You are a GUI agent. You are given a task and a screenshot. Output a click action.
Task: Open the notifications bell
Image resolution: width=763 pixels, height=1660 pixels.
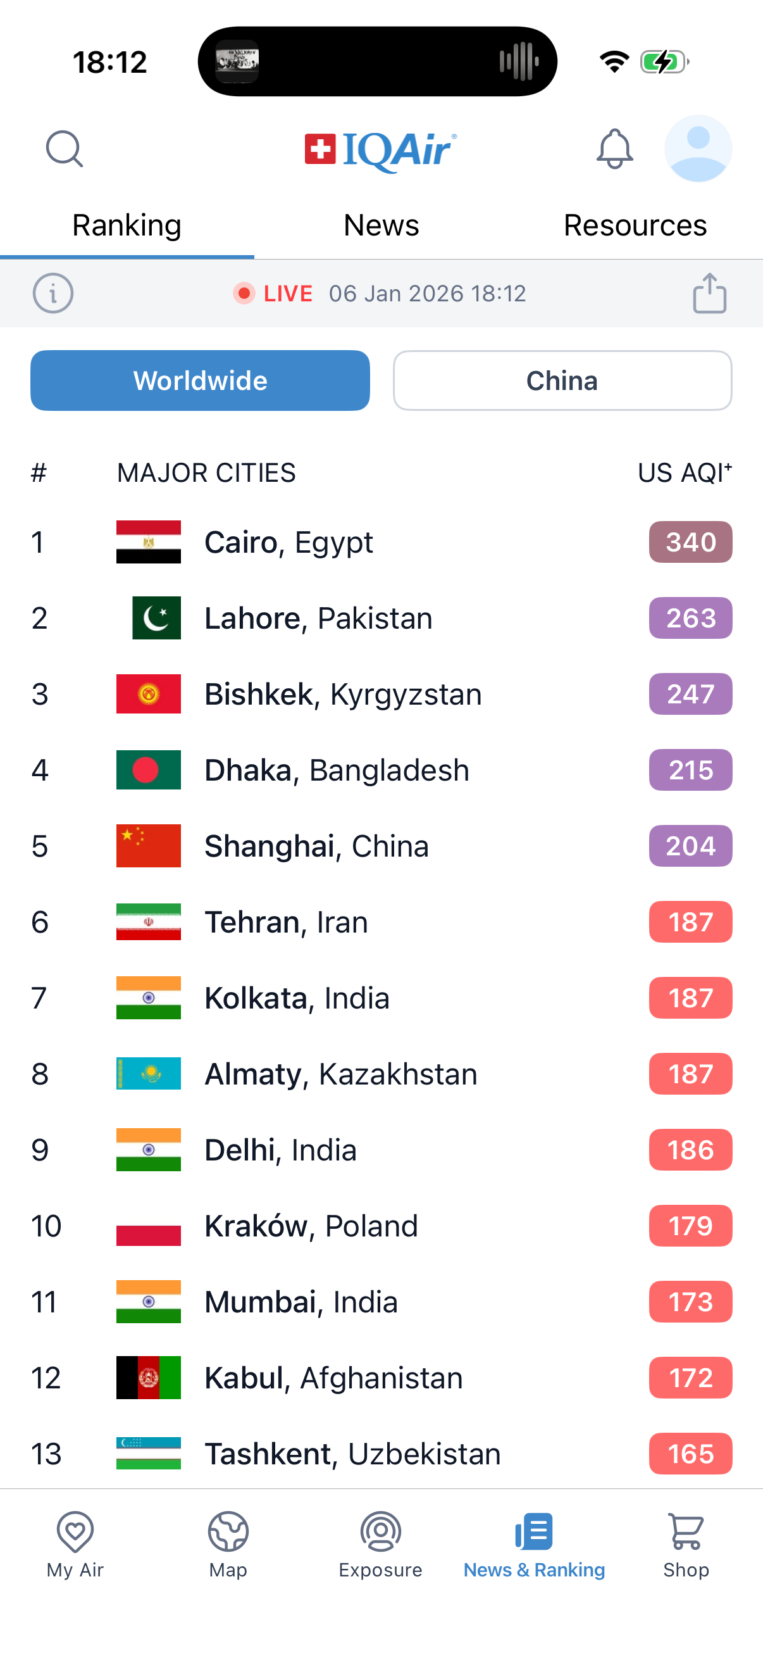tap(614, 149)
